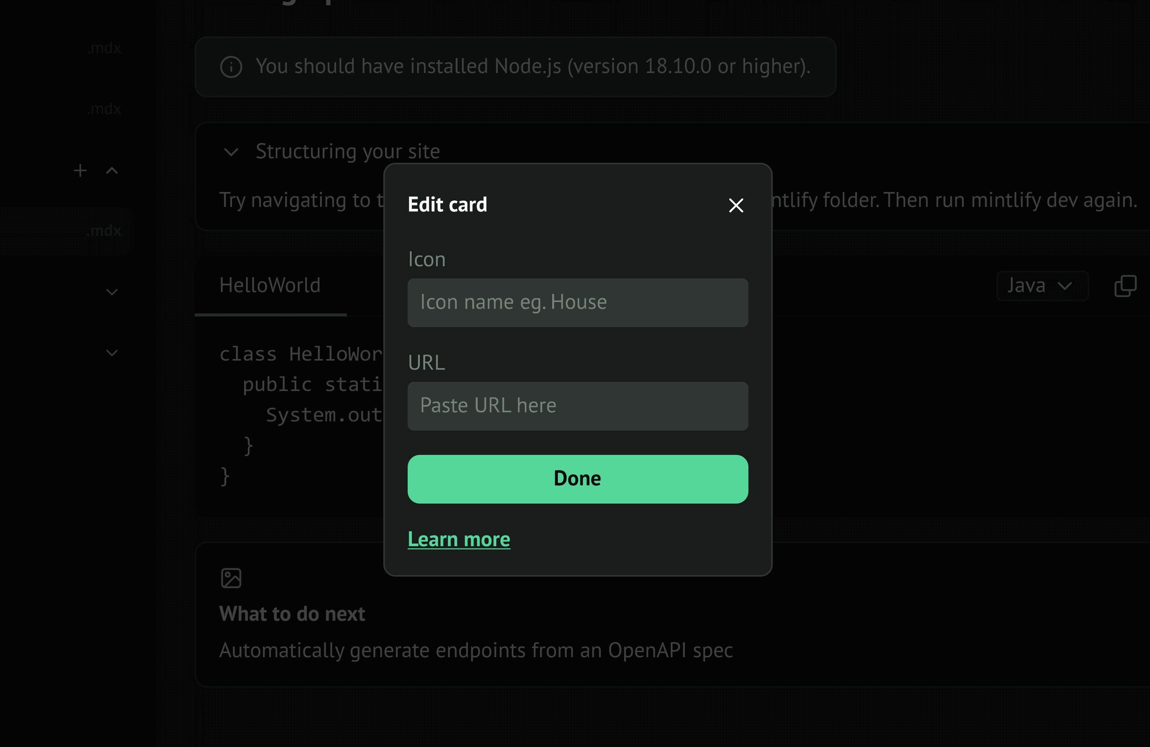Screen dimensions: 1150x747
Task: Click the Node.js version callout text
Action: pyautogui.click(x=532, y=67)
